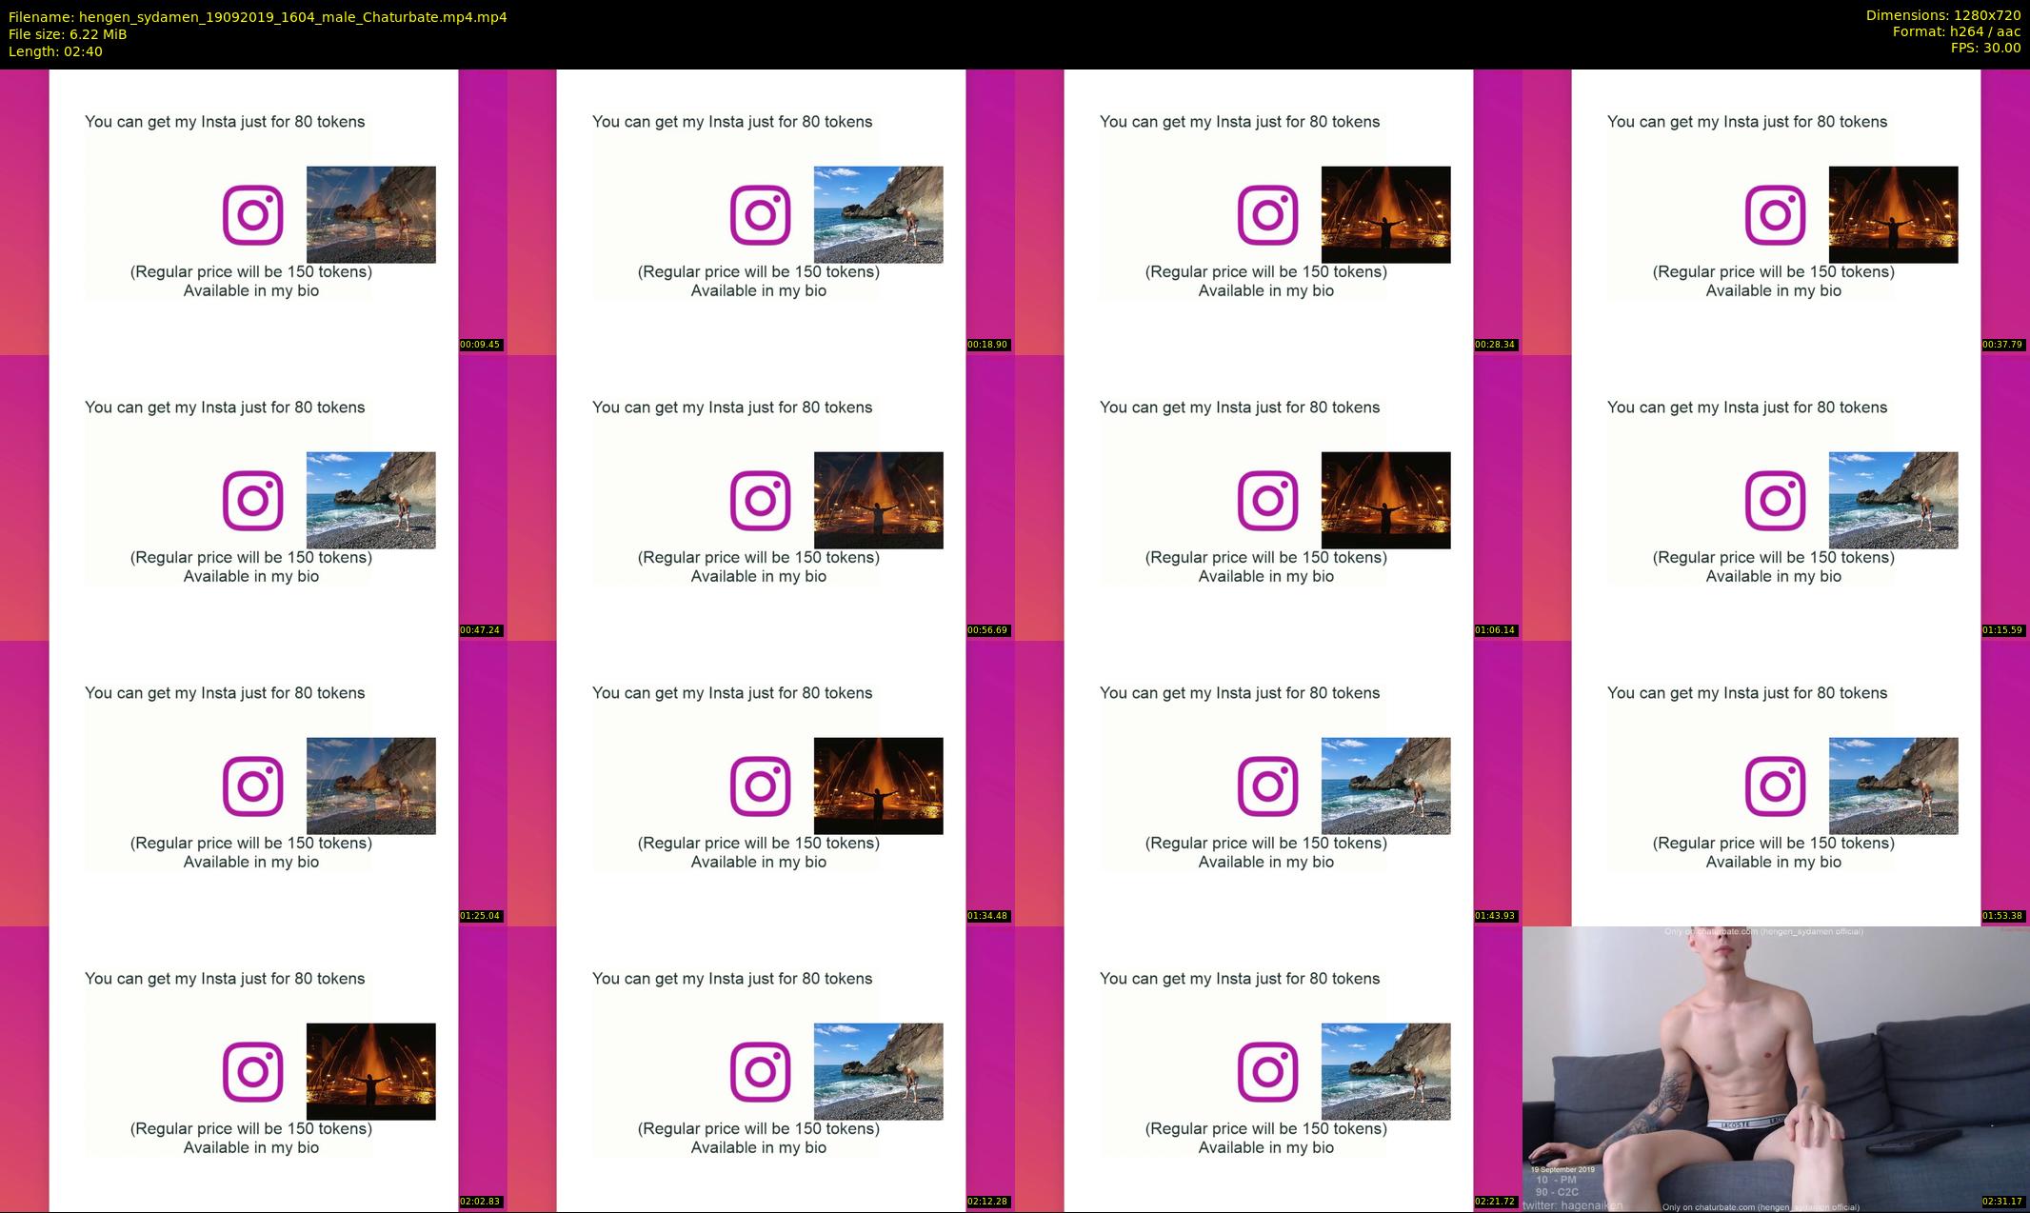The image size is (2030, 1213).
Task: Select the 02:12.28 timestamp label
Action: pyautogui.click(x=987, y=1202)
